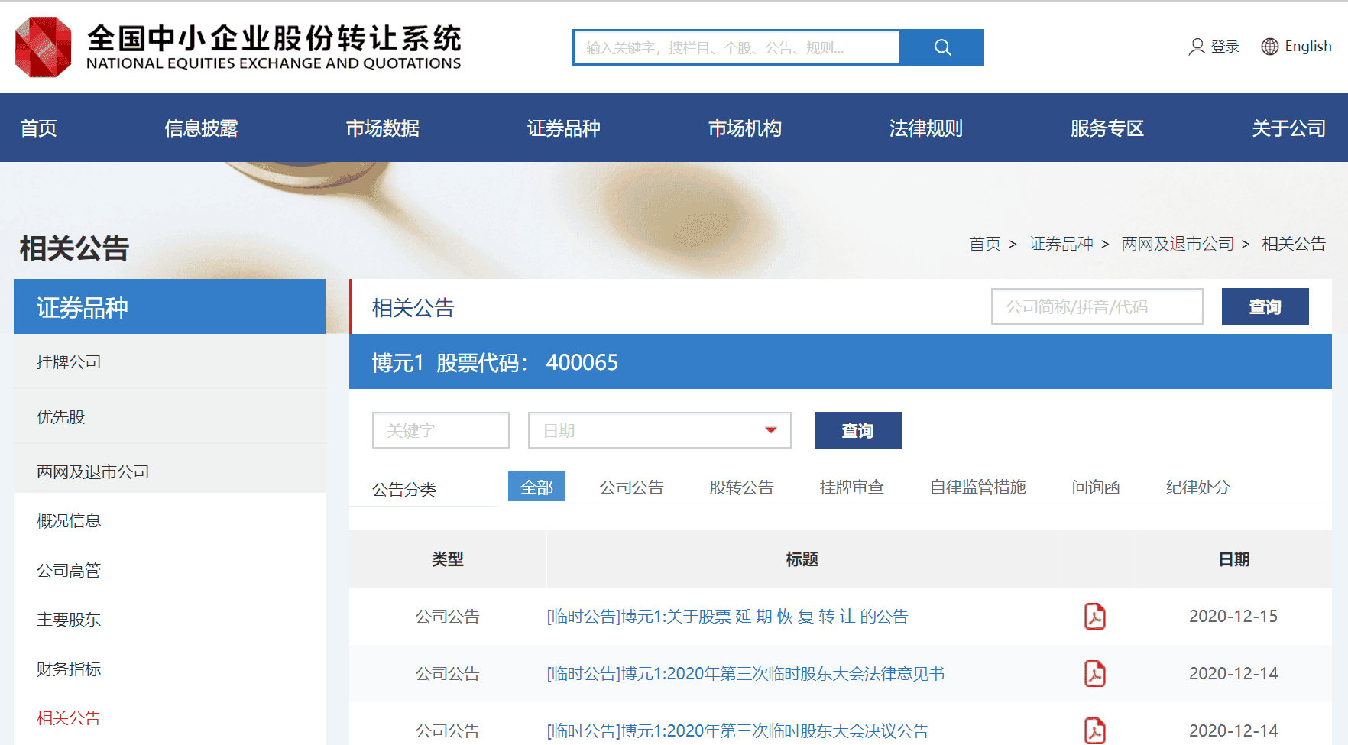This screenshot has height=745, width=1348.
Task: Select 主要股东 in the sidebar
Action: (69, 619)
